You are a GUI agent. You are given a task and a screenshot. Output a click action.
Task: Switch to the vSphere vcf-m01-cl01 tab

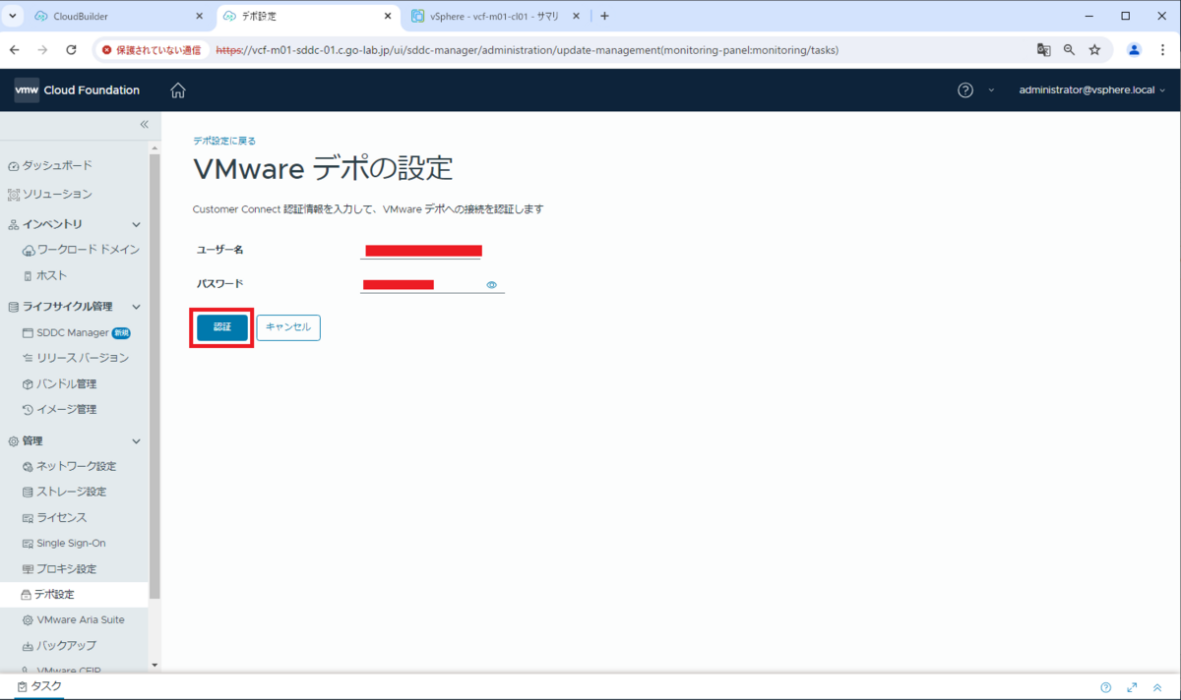[x=495, y=17]
